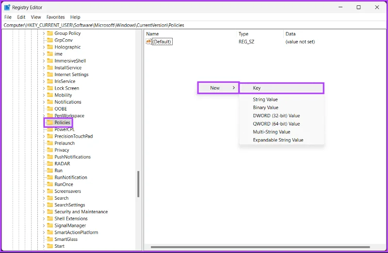Click the Search folder icon

pyautogui.click(x=50, y=198)
